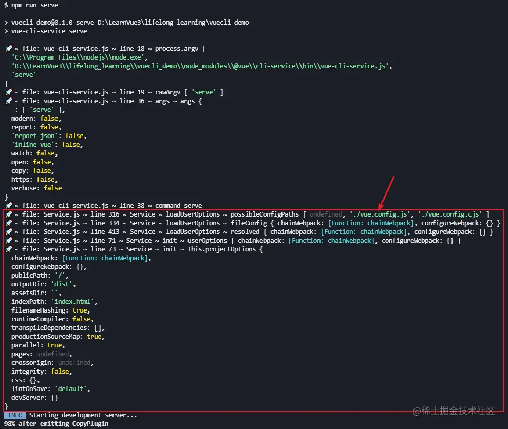
Task: Click the 'npm run serve' command text
Action: coord(34,5)
